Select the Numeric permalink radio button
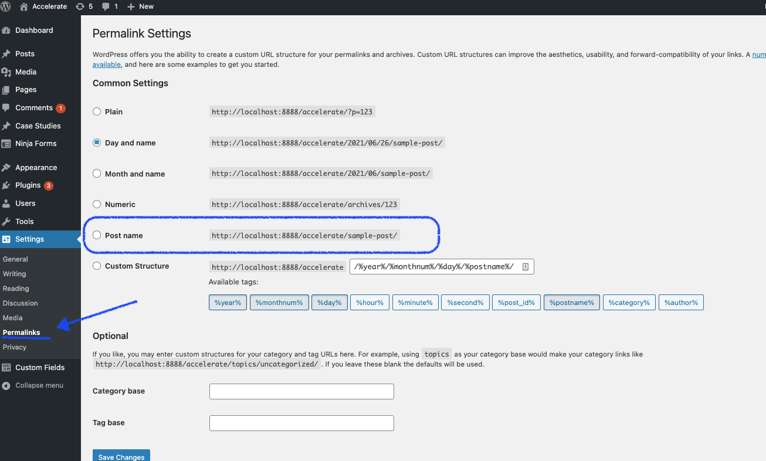 (97, 204)
